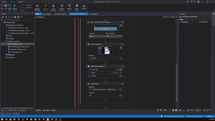Screen dimensions: 215x121
Task: Select Main.xaml in project tree
Action: coord(11,55)
